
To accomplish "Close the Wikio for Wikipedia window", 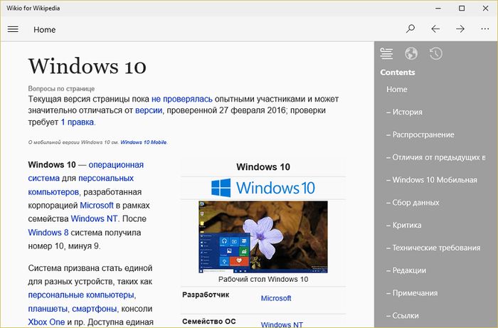I will pos(485,9).
